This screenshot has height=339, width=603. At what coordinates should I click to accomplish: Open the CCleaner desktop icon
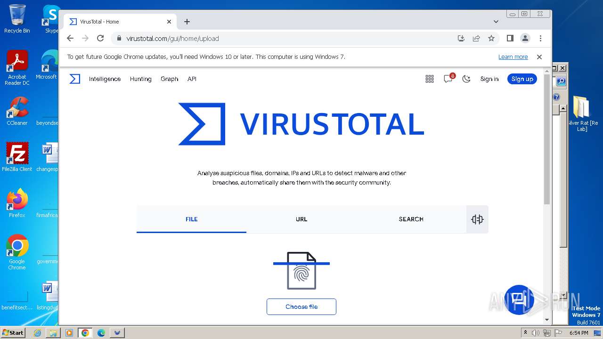pos(17,112)
